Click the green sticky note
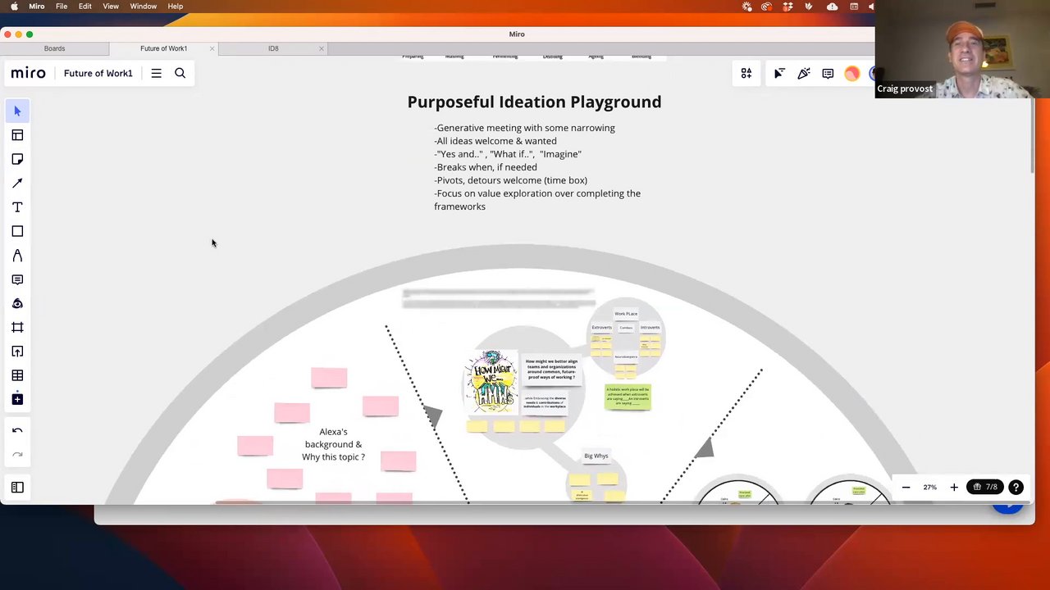This screenshot has height=590, width=1050. coord(628,397)
